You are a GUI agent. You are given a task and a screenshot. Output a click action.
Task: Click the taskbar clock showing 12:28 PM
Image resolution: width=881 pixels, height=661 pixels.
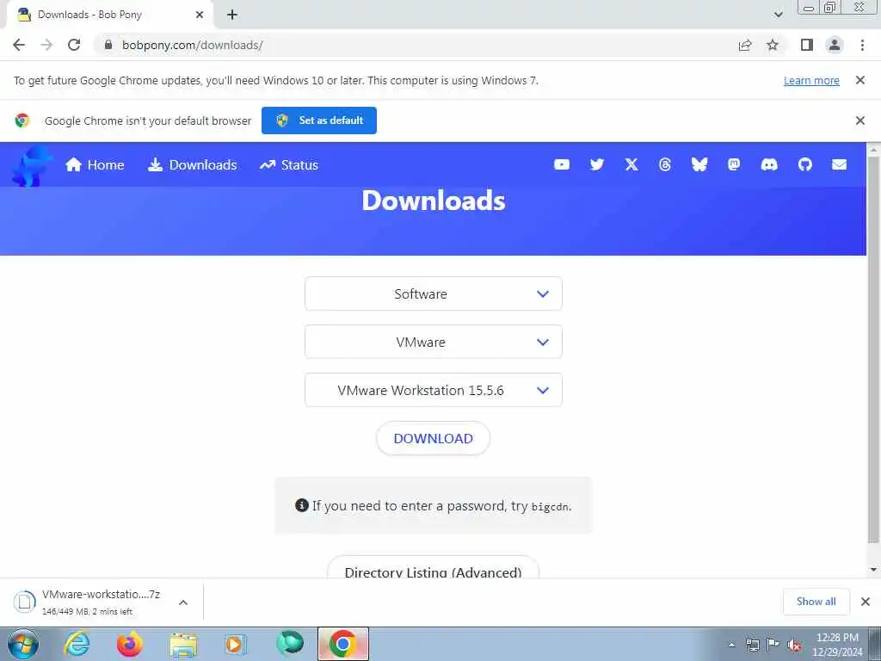[837, 645]
